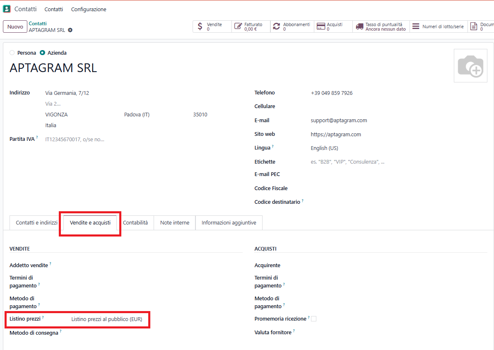Edit the company name APTAGRAM SRL
Screen dimensions: 494x350
tap(53, 68)
